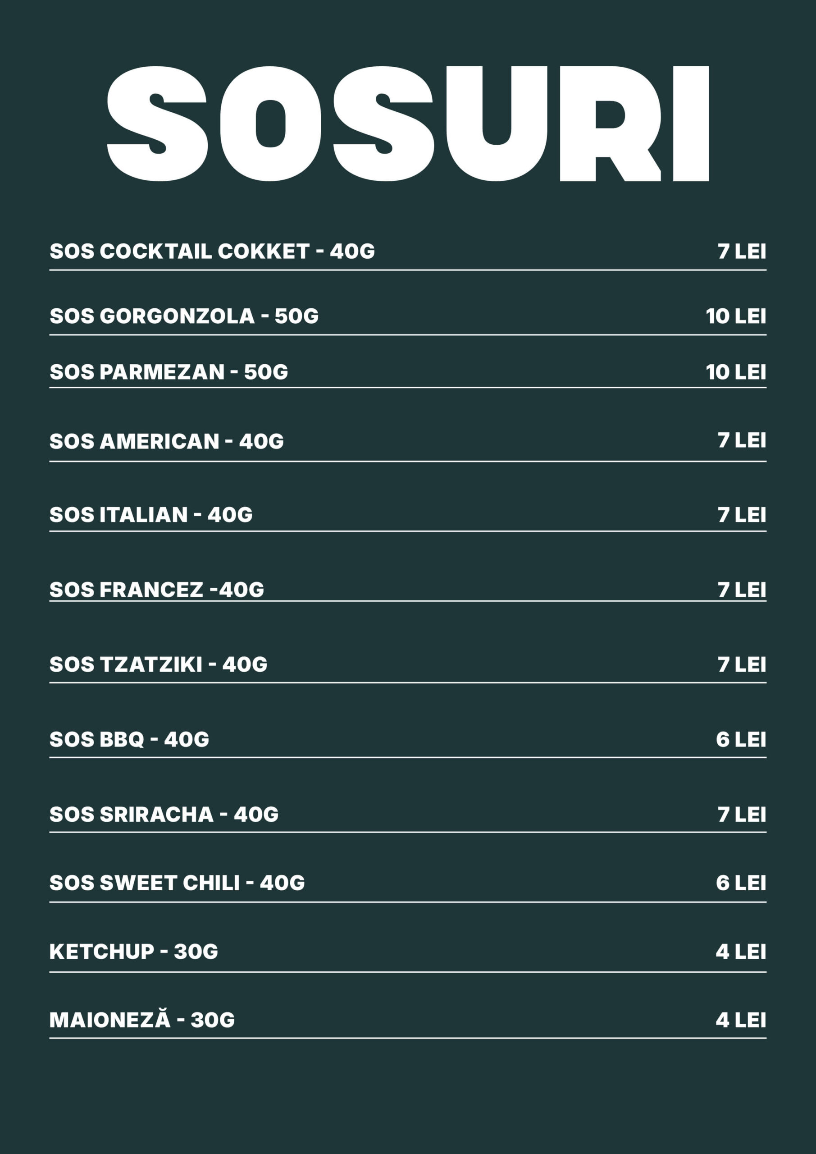Screen dimensions: 816x1154
Task: Select Sos Sweet Chili 40G item
Action: pyautogui.click(x=177, y=883)
